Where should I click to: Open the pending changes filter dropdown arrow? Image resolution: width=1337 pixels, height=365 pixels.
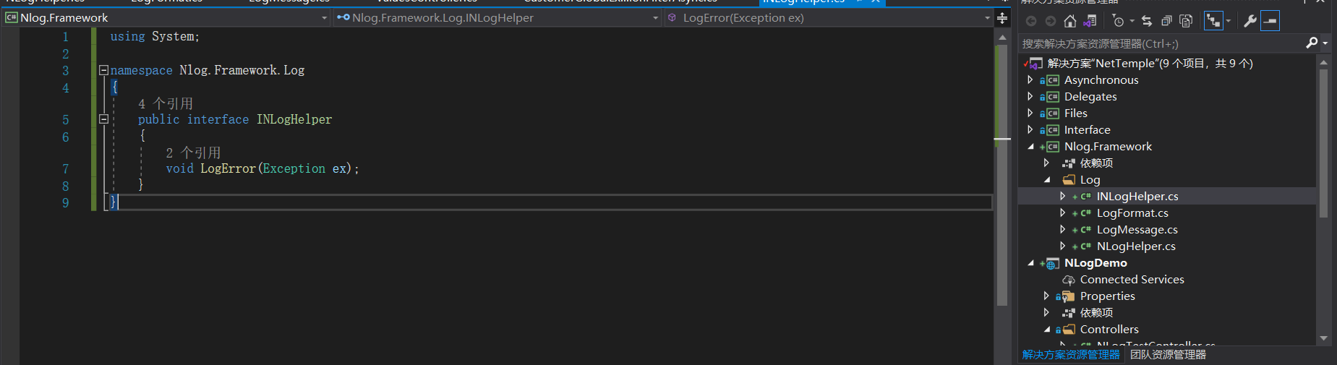pyautogui.click(x=1132, y=21)
